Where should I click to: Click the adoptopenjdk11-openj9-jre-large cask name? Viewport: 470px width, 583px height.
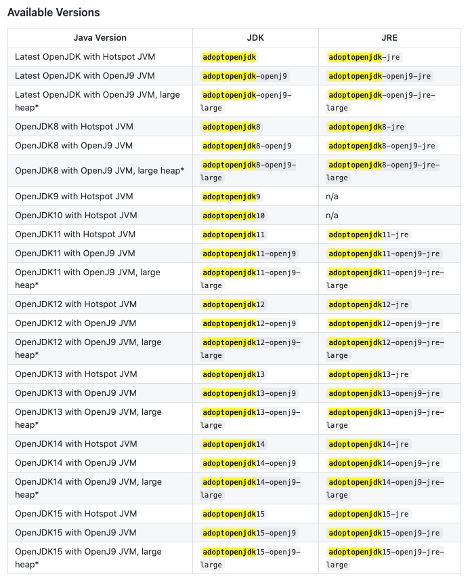(x=385, y=279)
